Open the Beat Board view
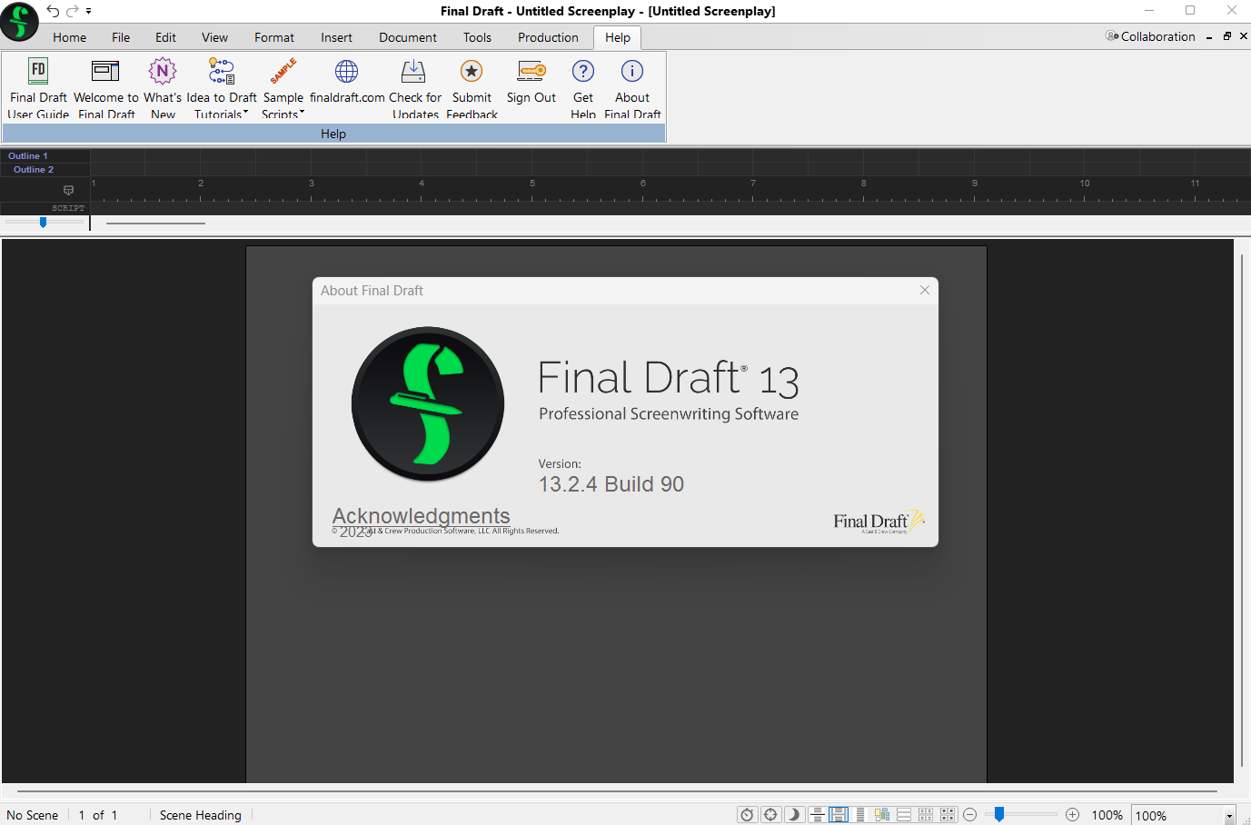 click(882, 815)
